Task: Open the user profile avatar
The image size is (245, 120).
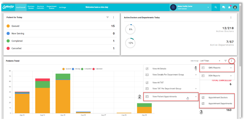Action: (235, 7)
